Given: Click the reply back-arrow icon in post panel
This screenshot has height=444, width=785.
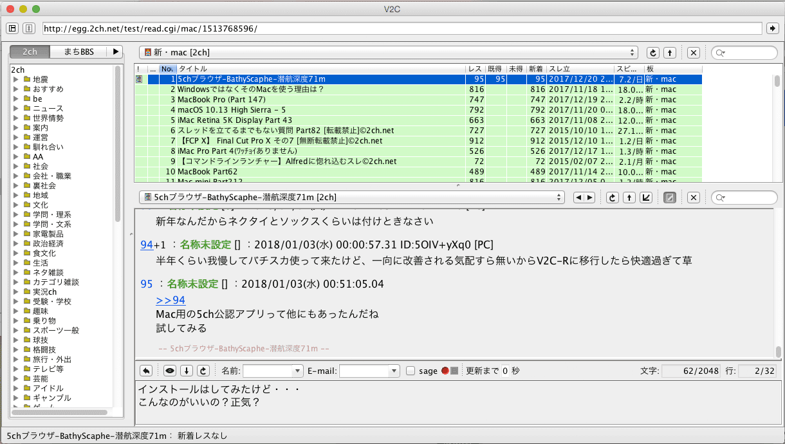Looking at the screenshot, I should pos(146,371).
